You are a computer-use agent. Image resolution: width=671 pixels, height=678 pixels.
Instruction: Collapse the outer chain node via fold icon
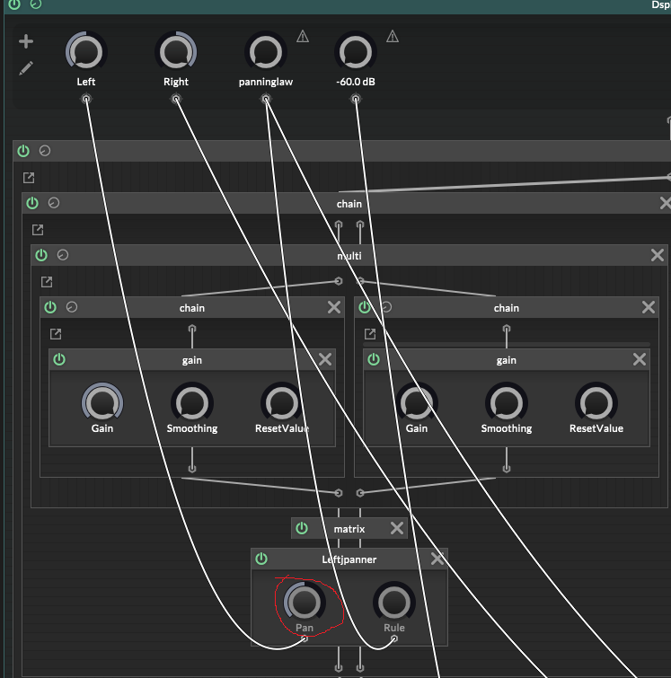coord(54,204)
